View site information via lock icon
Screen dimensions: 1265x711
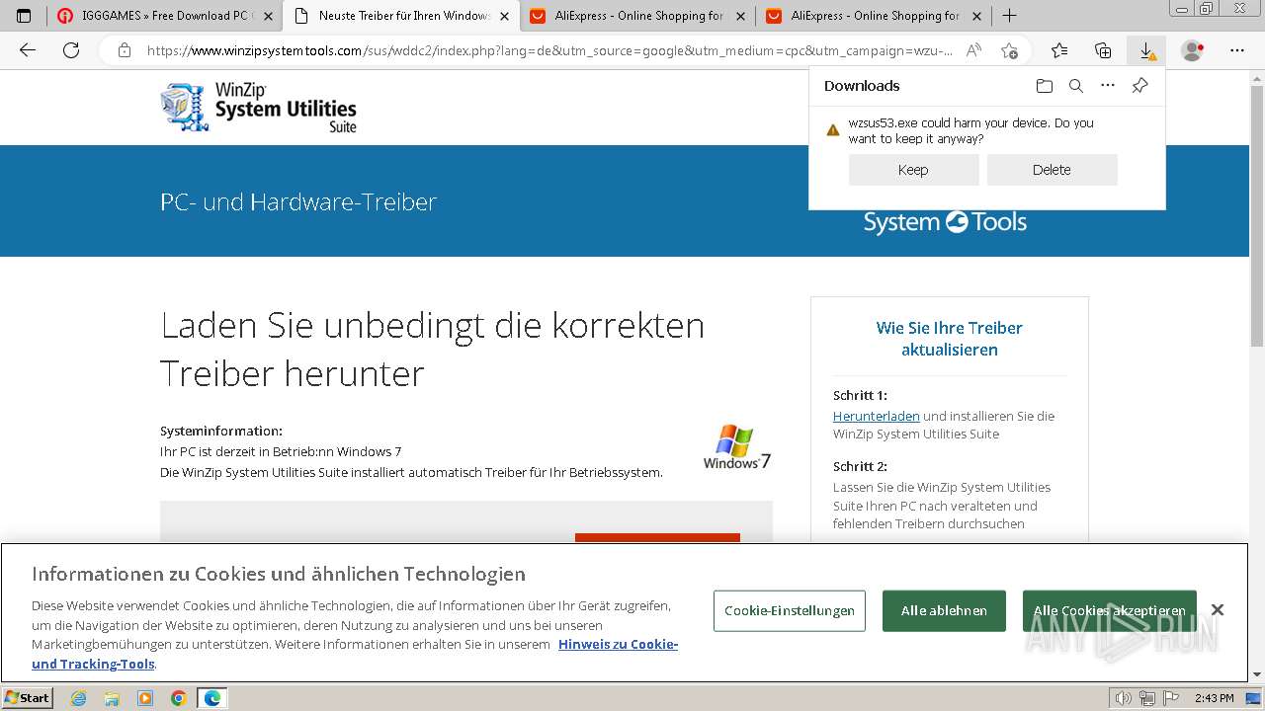[124, 50]
